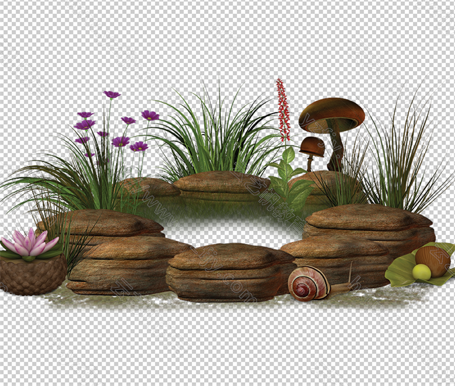
Task: Select the yellow-green berry beside the nut
Action: point(421,272)
